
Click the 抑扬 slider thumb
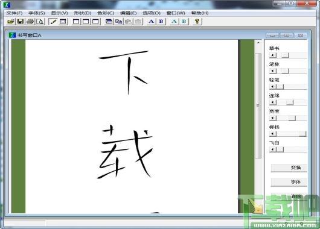click(x=302, y=134)
